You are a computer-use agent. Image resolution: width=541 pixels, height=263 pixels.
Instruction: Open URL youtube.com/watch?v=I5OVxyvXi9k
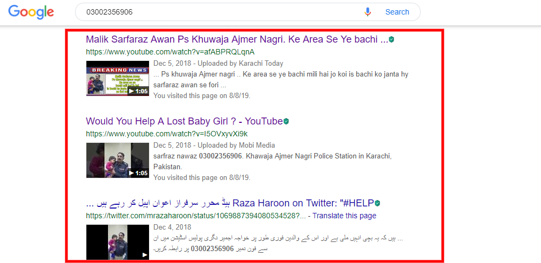pos(167,134)
